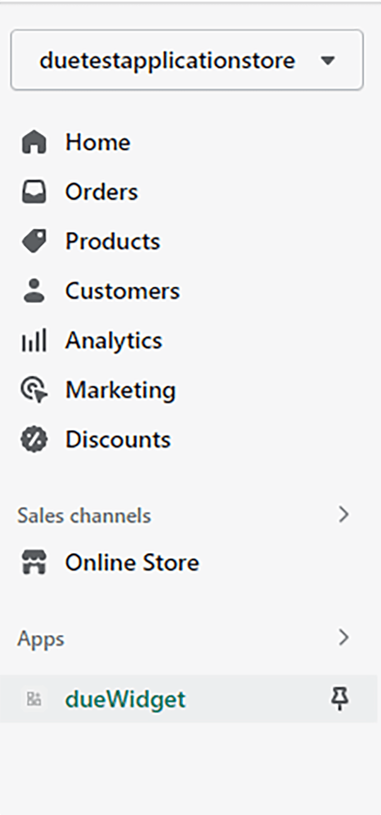Click the Online Store storefront icon
381x815 pixels.
(34, 562)
